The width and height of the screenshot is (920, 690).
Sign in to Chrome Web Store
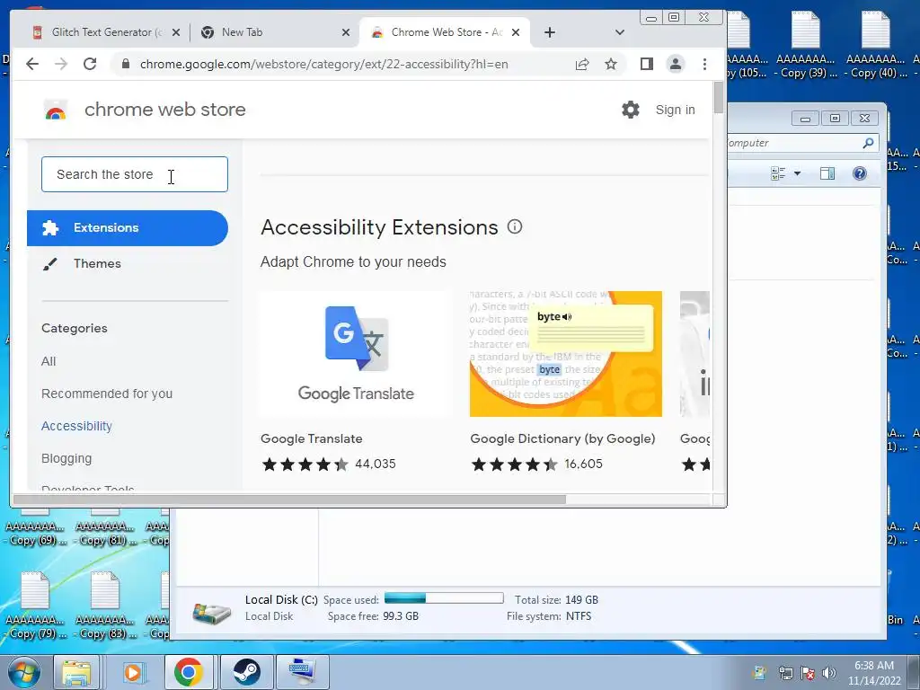(x=675, y=110)
